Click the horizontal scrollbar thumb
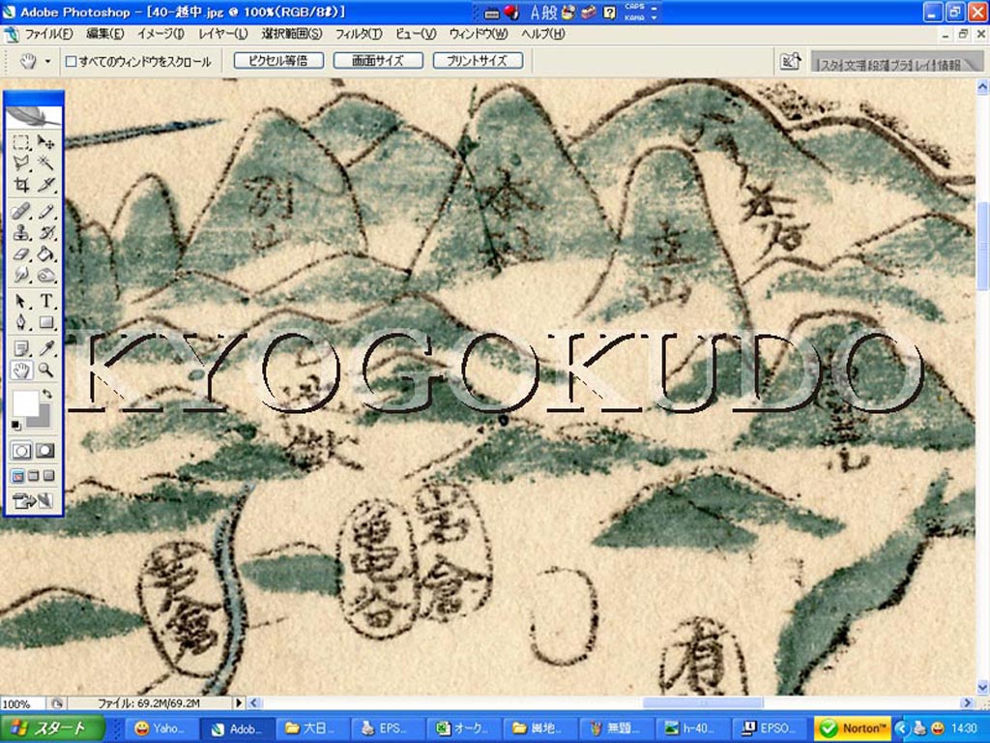The image size is (990, 743). click(703, 702)
